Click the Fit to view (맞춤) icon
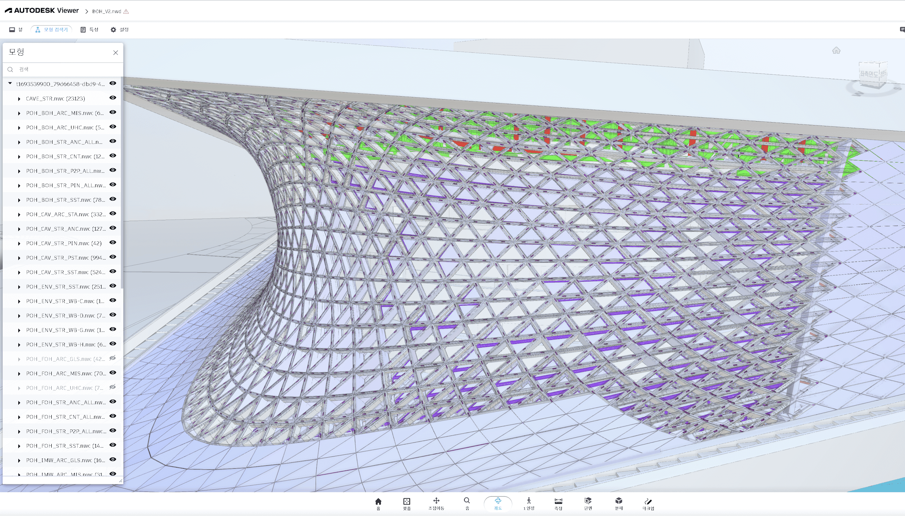Viewport: 905px width, 516px height. coord(407,503)
